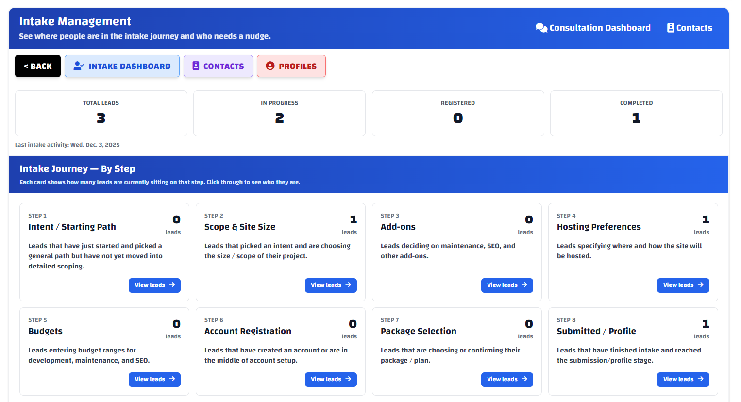This screenshot has width=741, height=402.
Task: View leads for Scope & Site Size
Action: tap(331, 285)
